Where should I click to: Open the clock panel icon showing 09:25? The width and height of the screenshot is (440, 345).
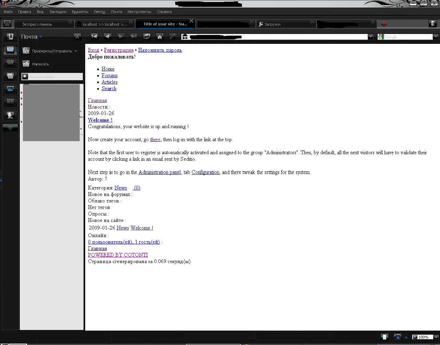click(10, 102)
